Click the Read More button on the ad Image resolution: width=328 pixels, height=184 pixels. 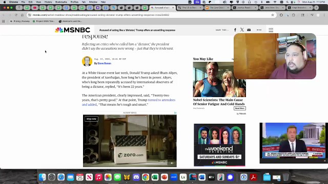pyautogui.click(x=240, y=108)
